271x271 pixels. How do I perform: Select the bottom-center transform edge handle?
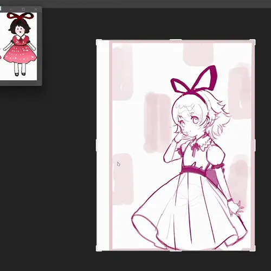tap(176, 250)
